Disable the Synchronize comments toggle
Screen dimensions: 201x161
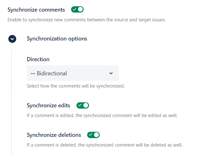77,9
